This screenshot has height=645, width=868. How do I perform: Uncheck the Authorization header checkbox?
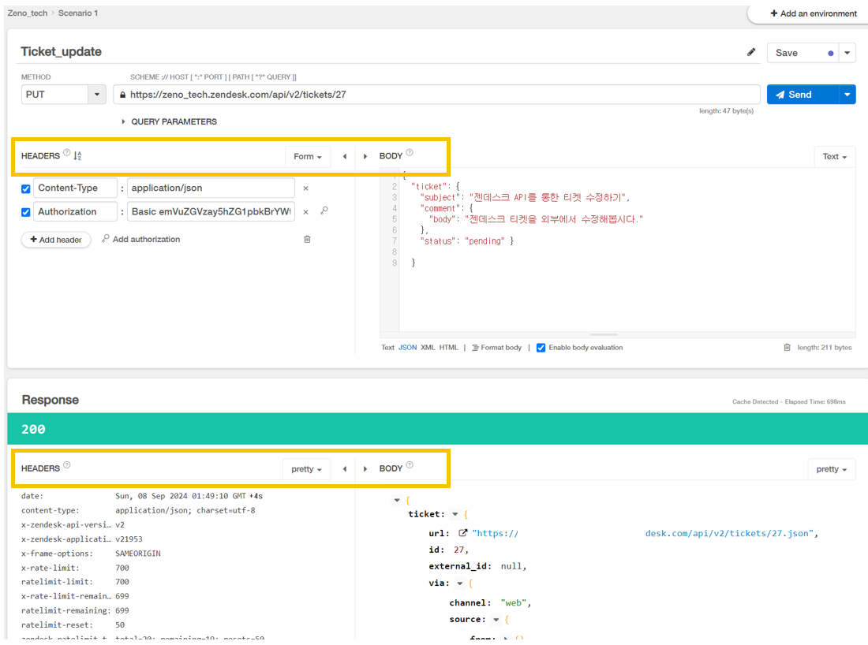coord(25,212)
